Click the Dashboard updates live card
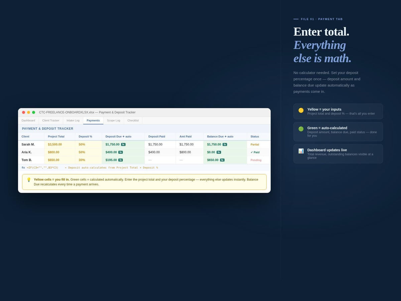This screenshot has width=401, height=301. click(x=338, y=154)
